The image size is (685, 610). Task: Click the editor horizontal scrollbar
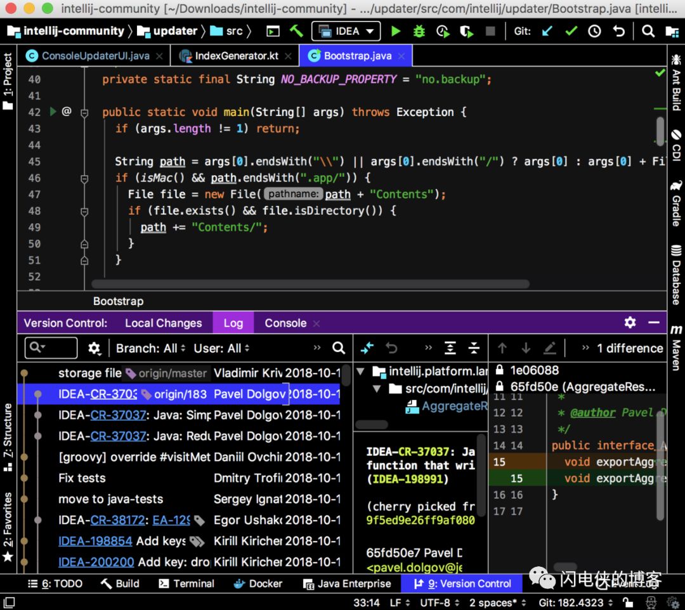[310, 284]
